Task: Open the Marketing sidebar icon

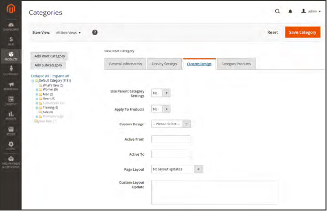Action: pyautogui.click(x=11, y=85)
